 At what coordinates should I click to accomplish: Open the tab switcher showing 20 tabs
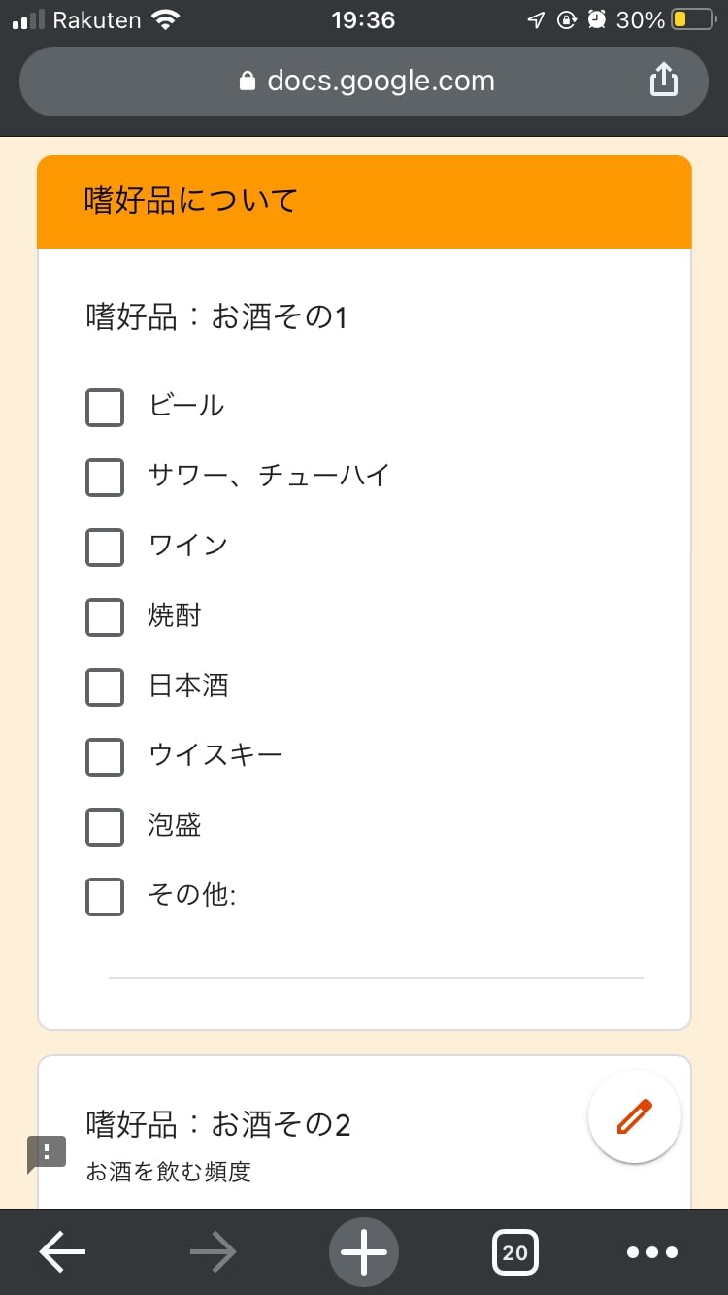pyautogui.click(x=515, y=1252)
